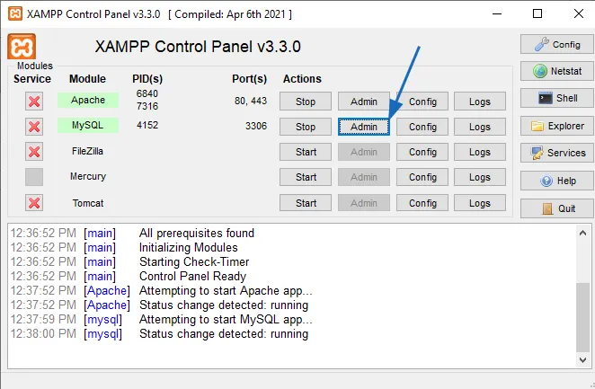Open Explorer folder button
Screen dimensions: 595x389
(x=556, y=126)
